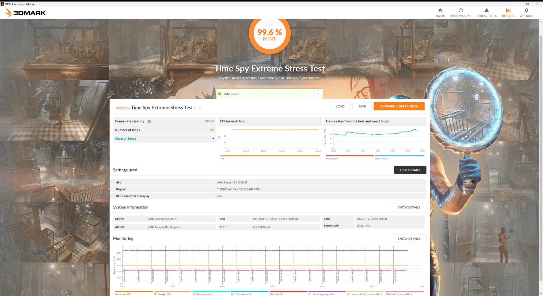The image size is (543, 296).
Task: Select the 'AMD Radeon RX 6900 XT' settings value
Action: (x=232, y=183)
